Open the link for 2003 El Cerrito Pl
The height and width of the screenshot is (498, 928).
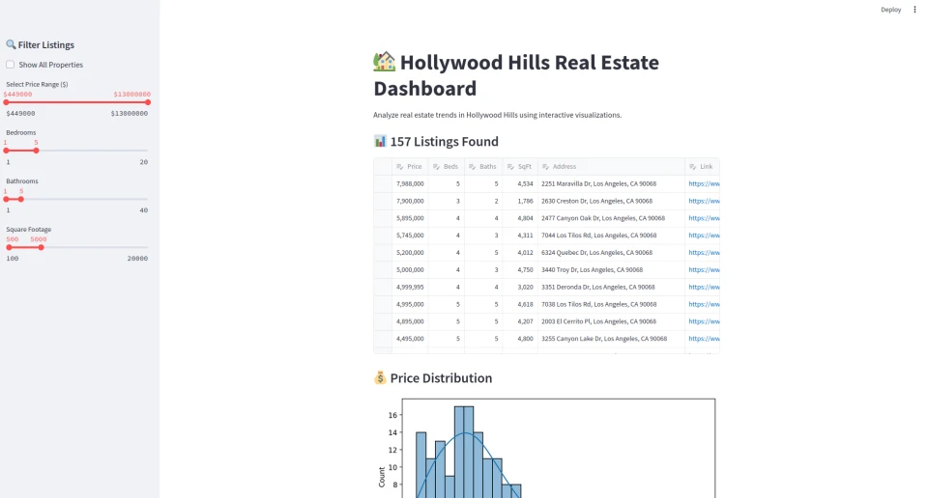[x=704, y=321]
